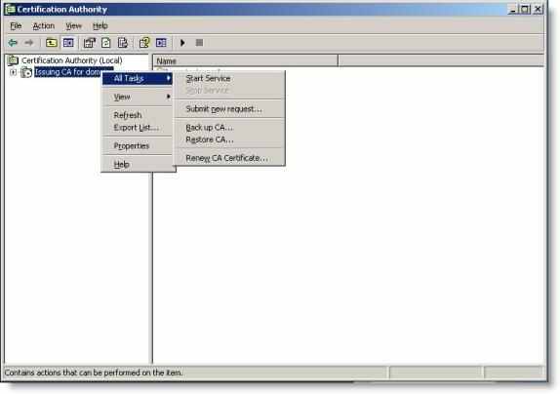Click the Help toolbar icon
The image size is (560, 394).
144,43
